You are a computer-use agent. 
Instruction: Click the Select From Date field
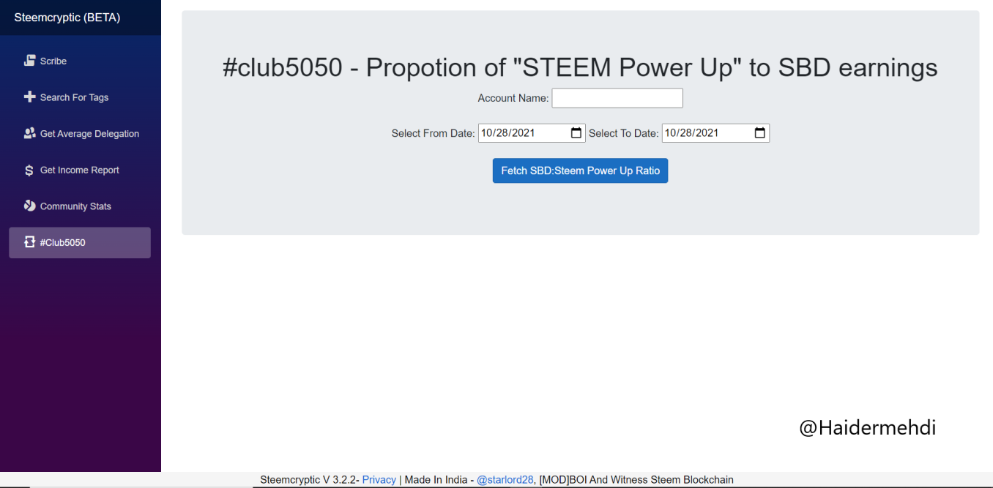[532, 133]
